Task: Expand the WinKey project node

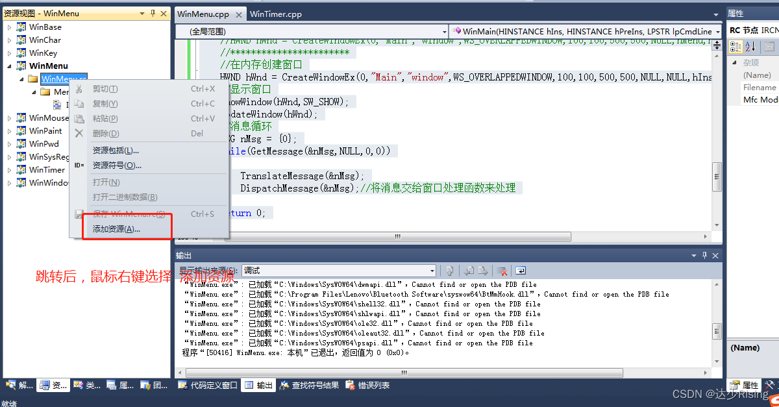Action: point(9,53)
